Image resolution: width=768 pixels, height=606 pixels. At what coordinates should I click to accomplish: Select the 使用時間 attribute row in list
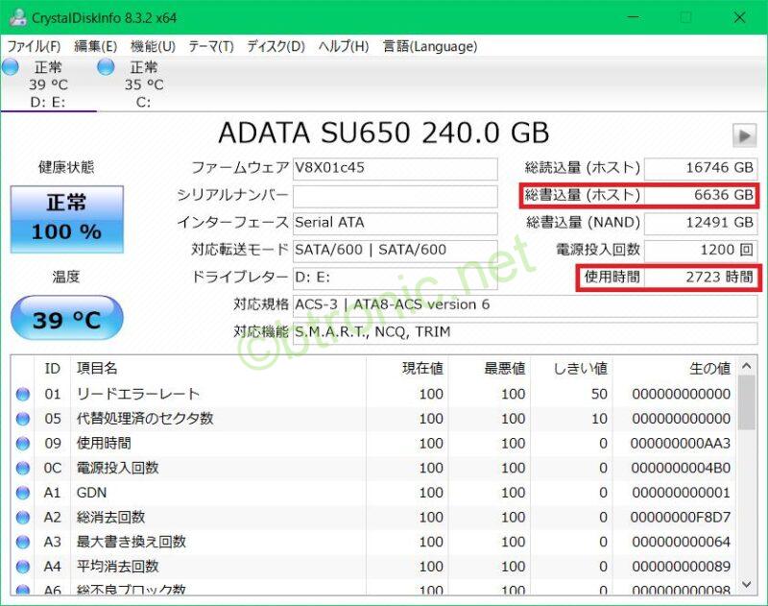click(373, 444)
